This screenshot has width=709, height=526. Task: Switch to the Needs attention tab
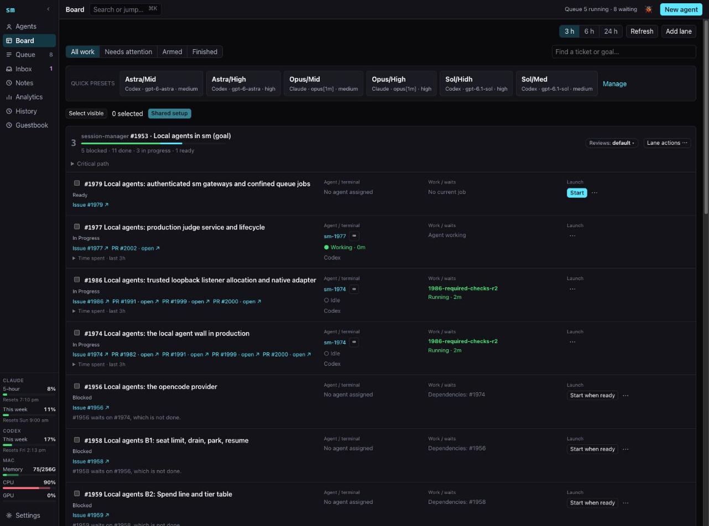(128, 52)
